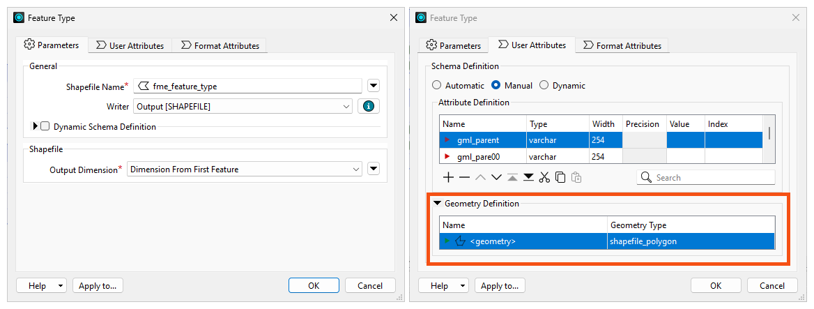Viewport: 814px width, 309px height.
Task: Open the Shapefile Name options arrow
Action: (374, 86)
